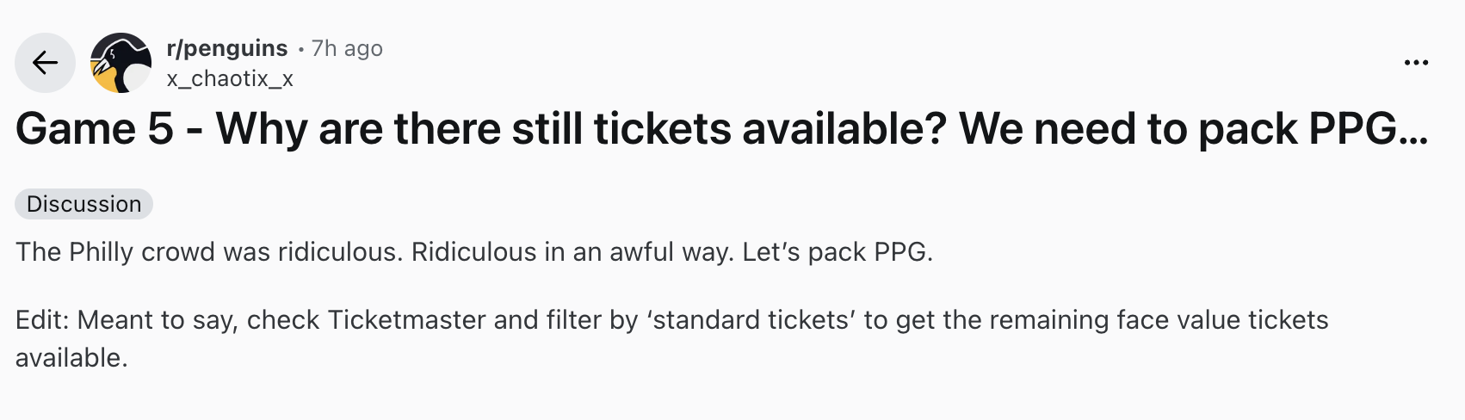Click the 7h ago timestamp
The height and width of the screenshot is (420, 1465).
347,48
